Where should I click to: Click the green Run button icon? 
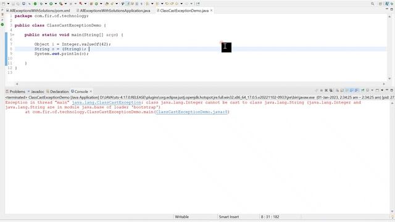coord(51,4)
